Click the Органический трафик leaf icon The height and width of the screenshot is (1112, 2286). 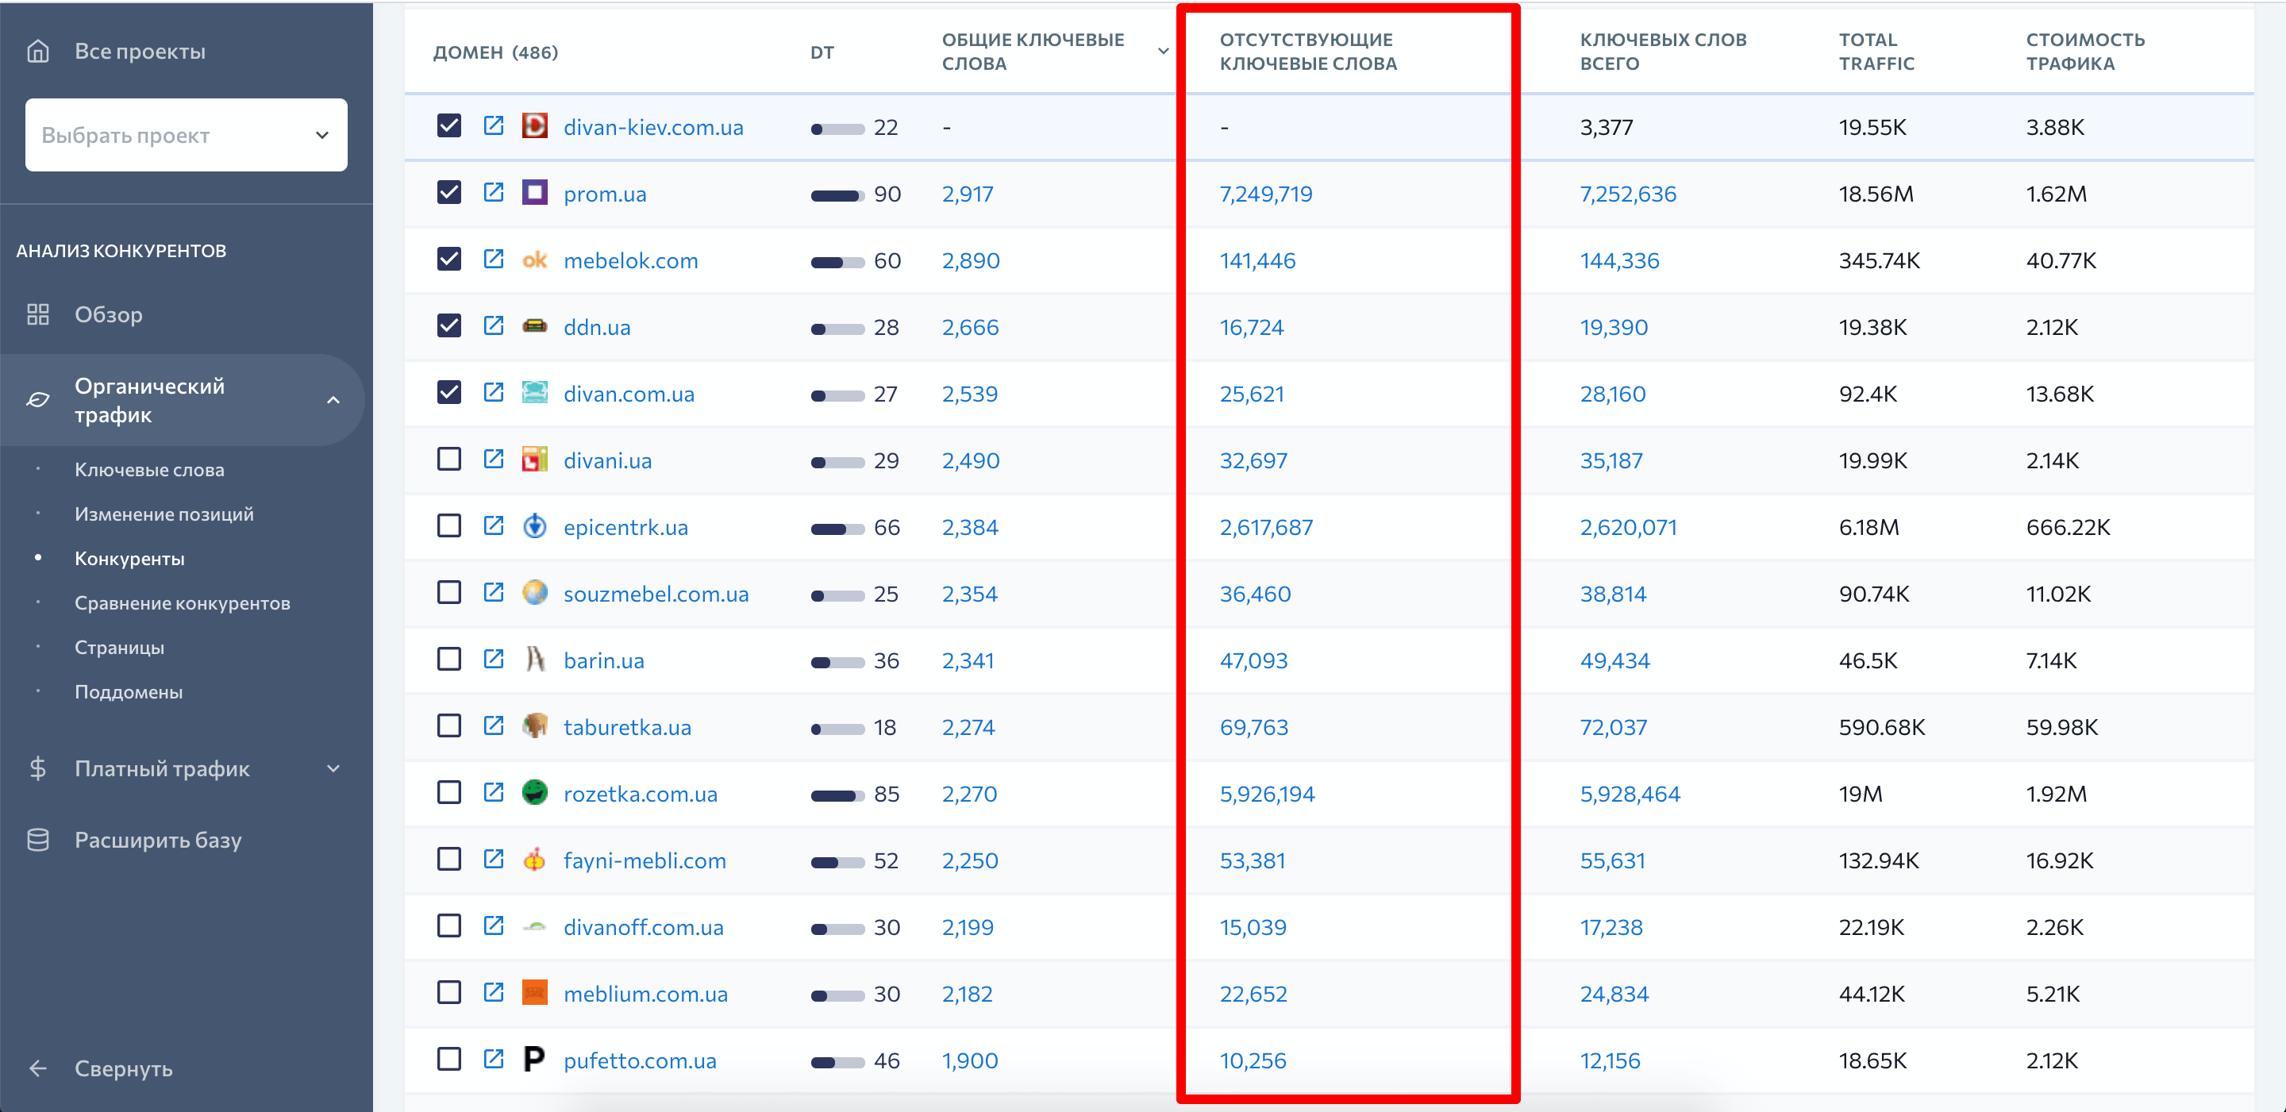38,400
